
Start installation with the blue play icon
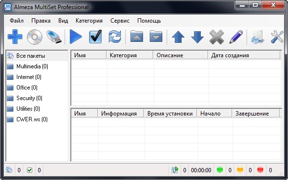[x=76, y=37]
